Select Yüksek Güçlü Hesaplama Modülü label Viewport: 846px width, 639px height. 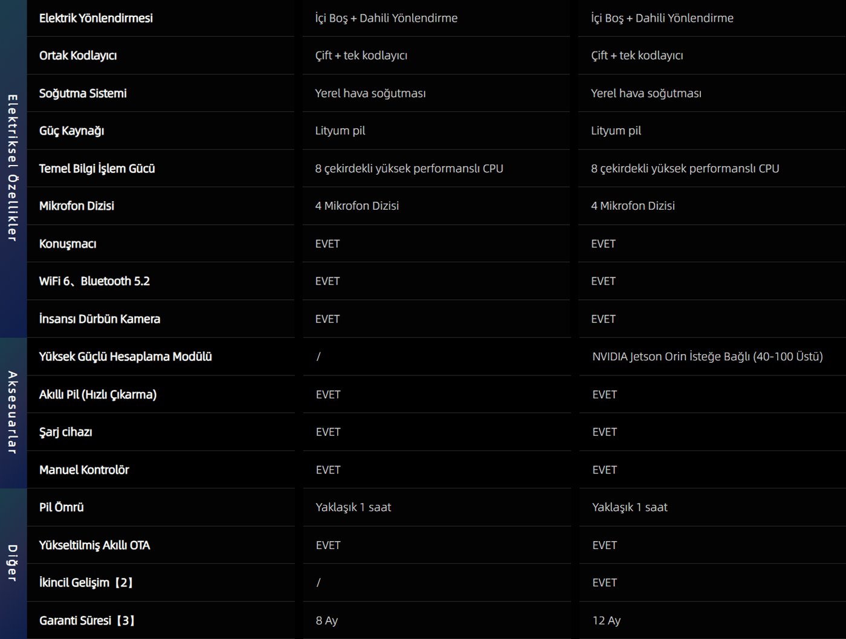click(x=126, y=357)
